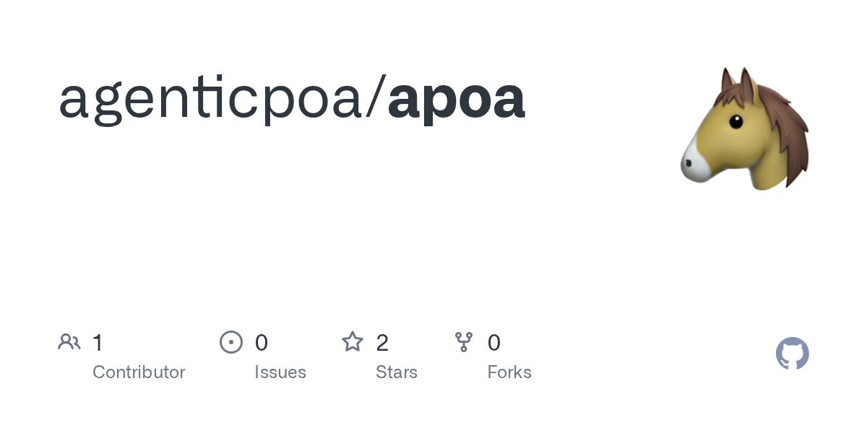The width and height of the screenshot is (867, 433).
Task: Select the Stars label
Action: pos(397,372)
